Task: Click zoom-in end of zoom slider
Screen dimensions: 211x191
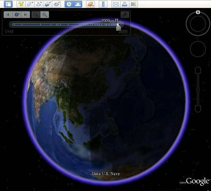Action: (x=198, y=70)
